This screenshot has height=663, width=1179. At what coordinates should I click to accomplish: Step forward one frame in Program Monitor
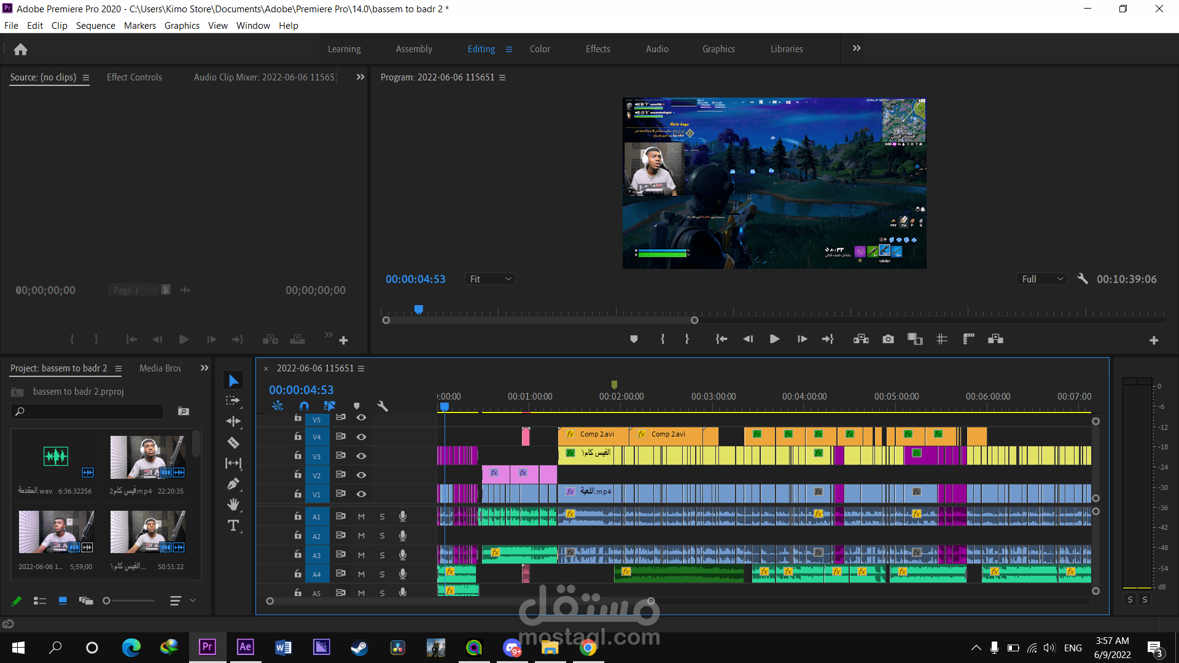pos(802,339)
